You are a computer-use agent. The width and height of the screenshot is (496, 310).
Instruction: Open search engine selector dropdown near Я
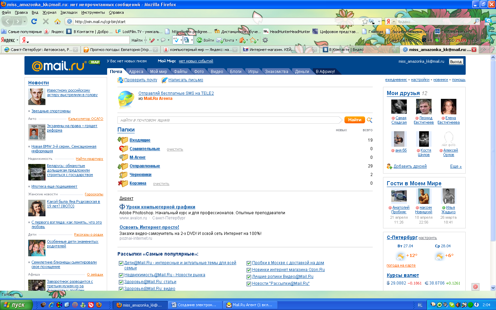pos(394,21)
